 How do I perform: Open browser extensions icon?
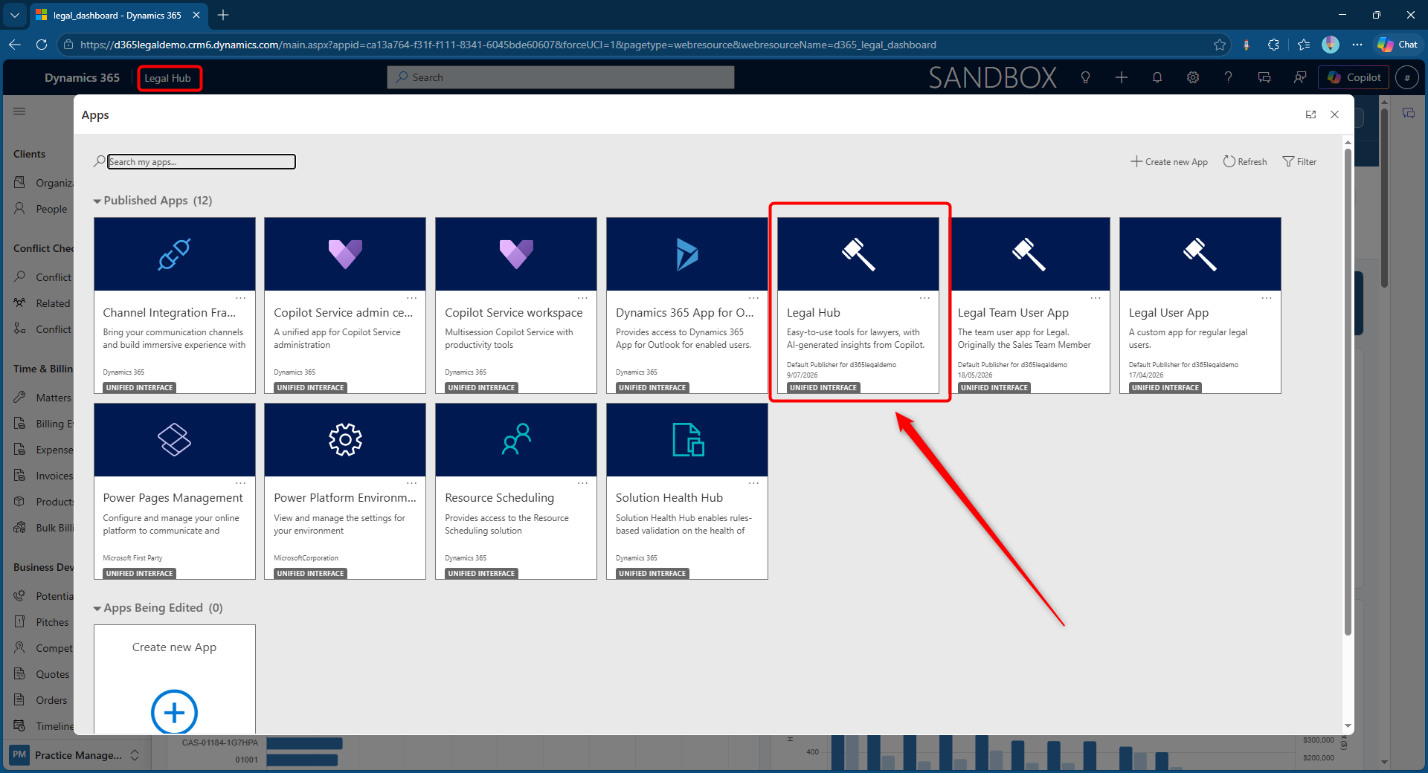point(1273,45)
